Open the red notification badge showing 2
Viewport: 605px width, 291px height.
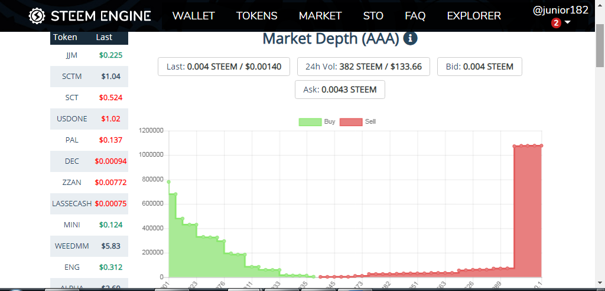pyautogui.click(x=555, y=23)
